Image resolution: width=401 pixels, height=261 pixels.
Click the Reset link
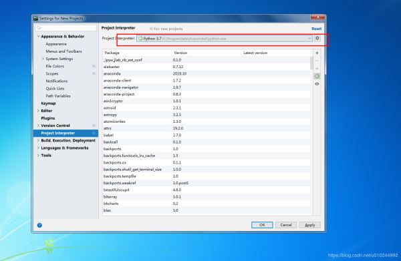[x=316, y=29]
